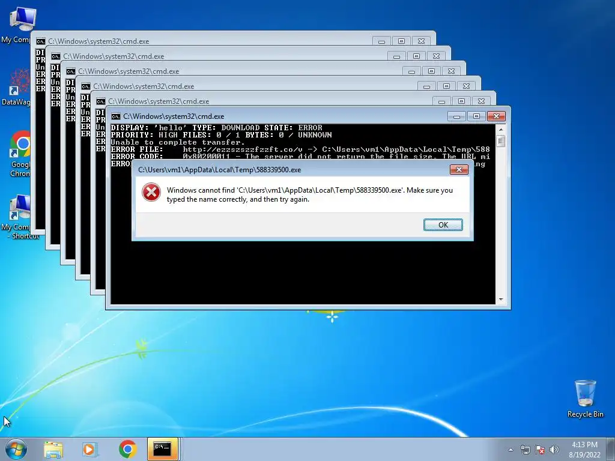Click the cmd.exe taskbar button
The image size is (615, 461).
point(162,449)
